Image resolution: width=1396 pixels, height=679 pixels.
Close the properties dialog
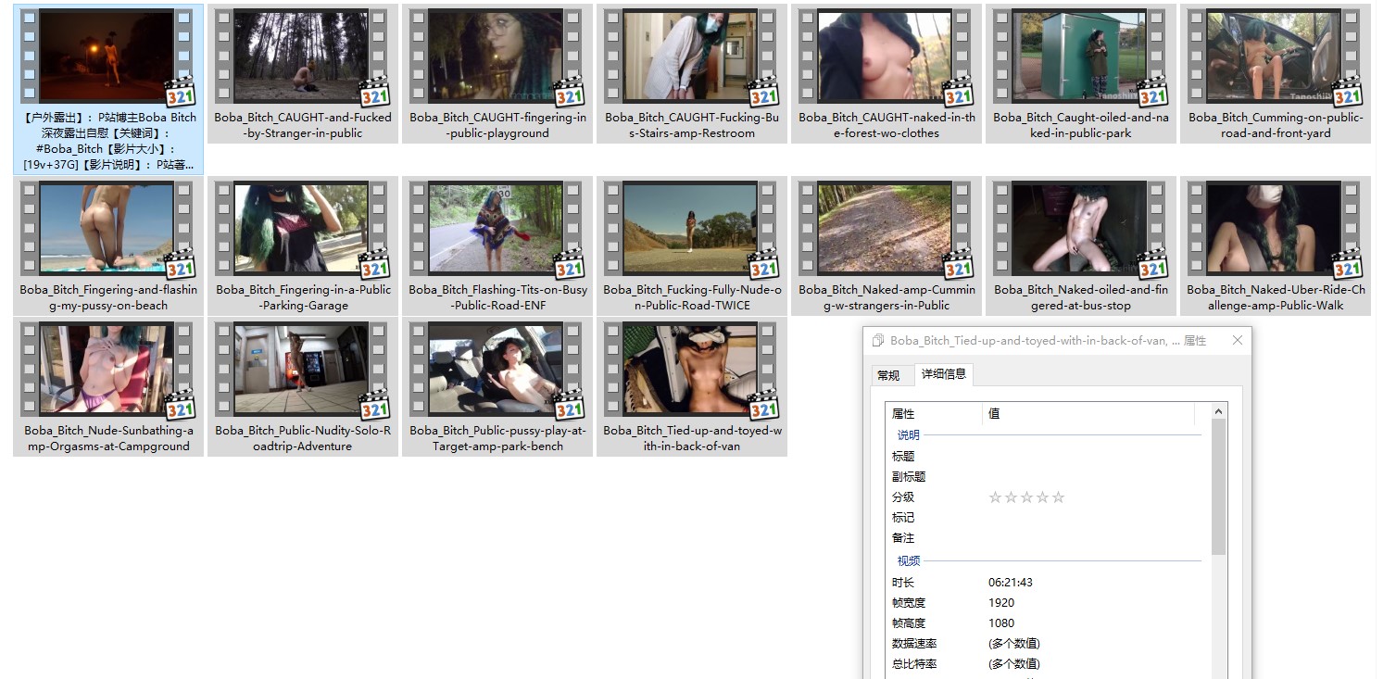click(1237, 341)
